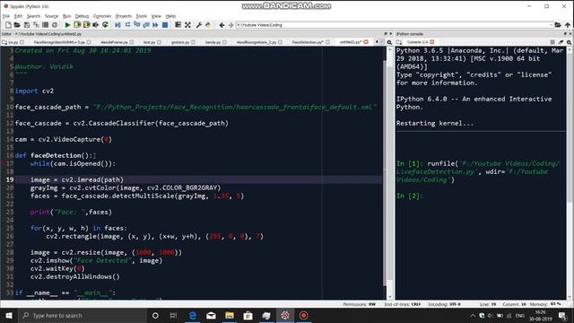
Task: Browse the editor tabs list
Action: pyautogui.click(x=4, y=42)
